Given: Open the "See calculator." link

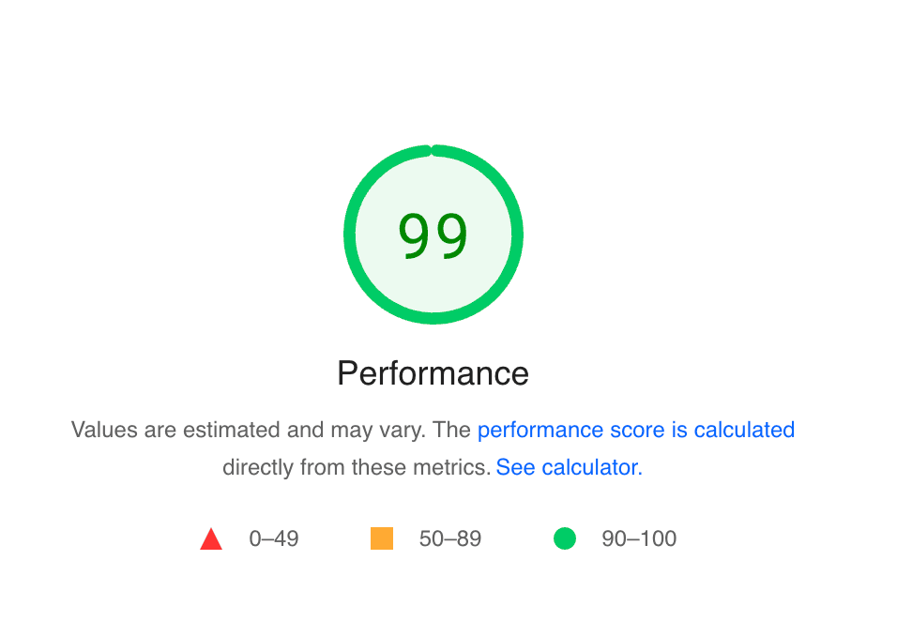Looking at the screenshot, I should pyautogui.click(x=569, y=467).
